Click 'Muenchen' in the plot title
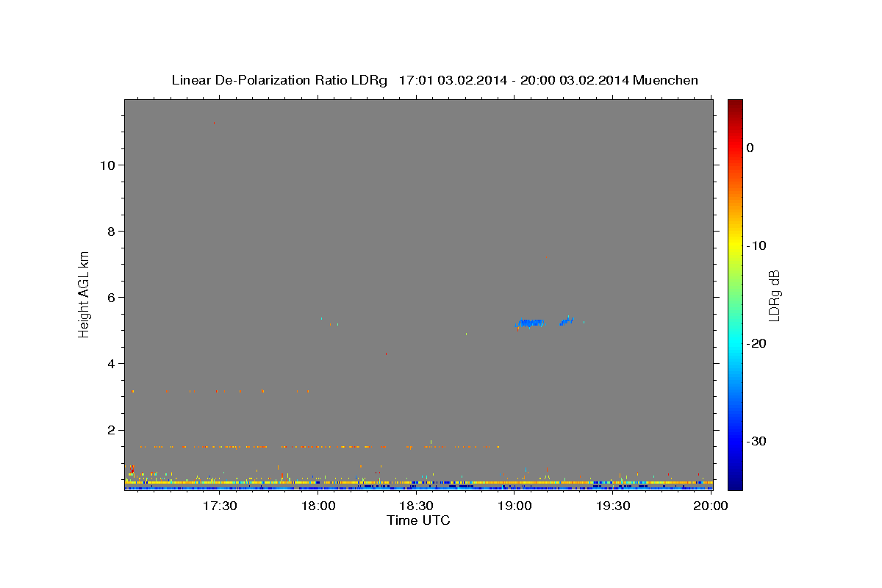 [666, 80]
